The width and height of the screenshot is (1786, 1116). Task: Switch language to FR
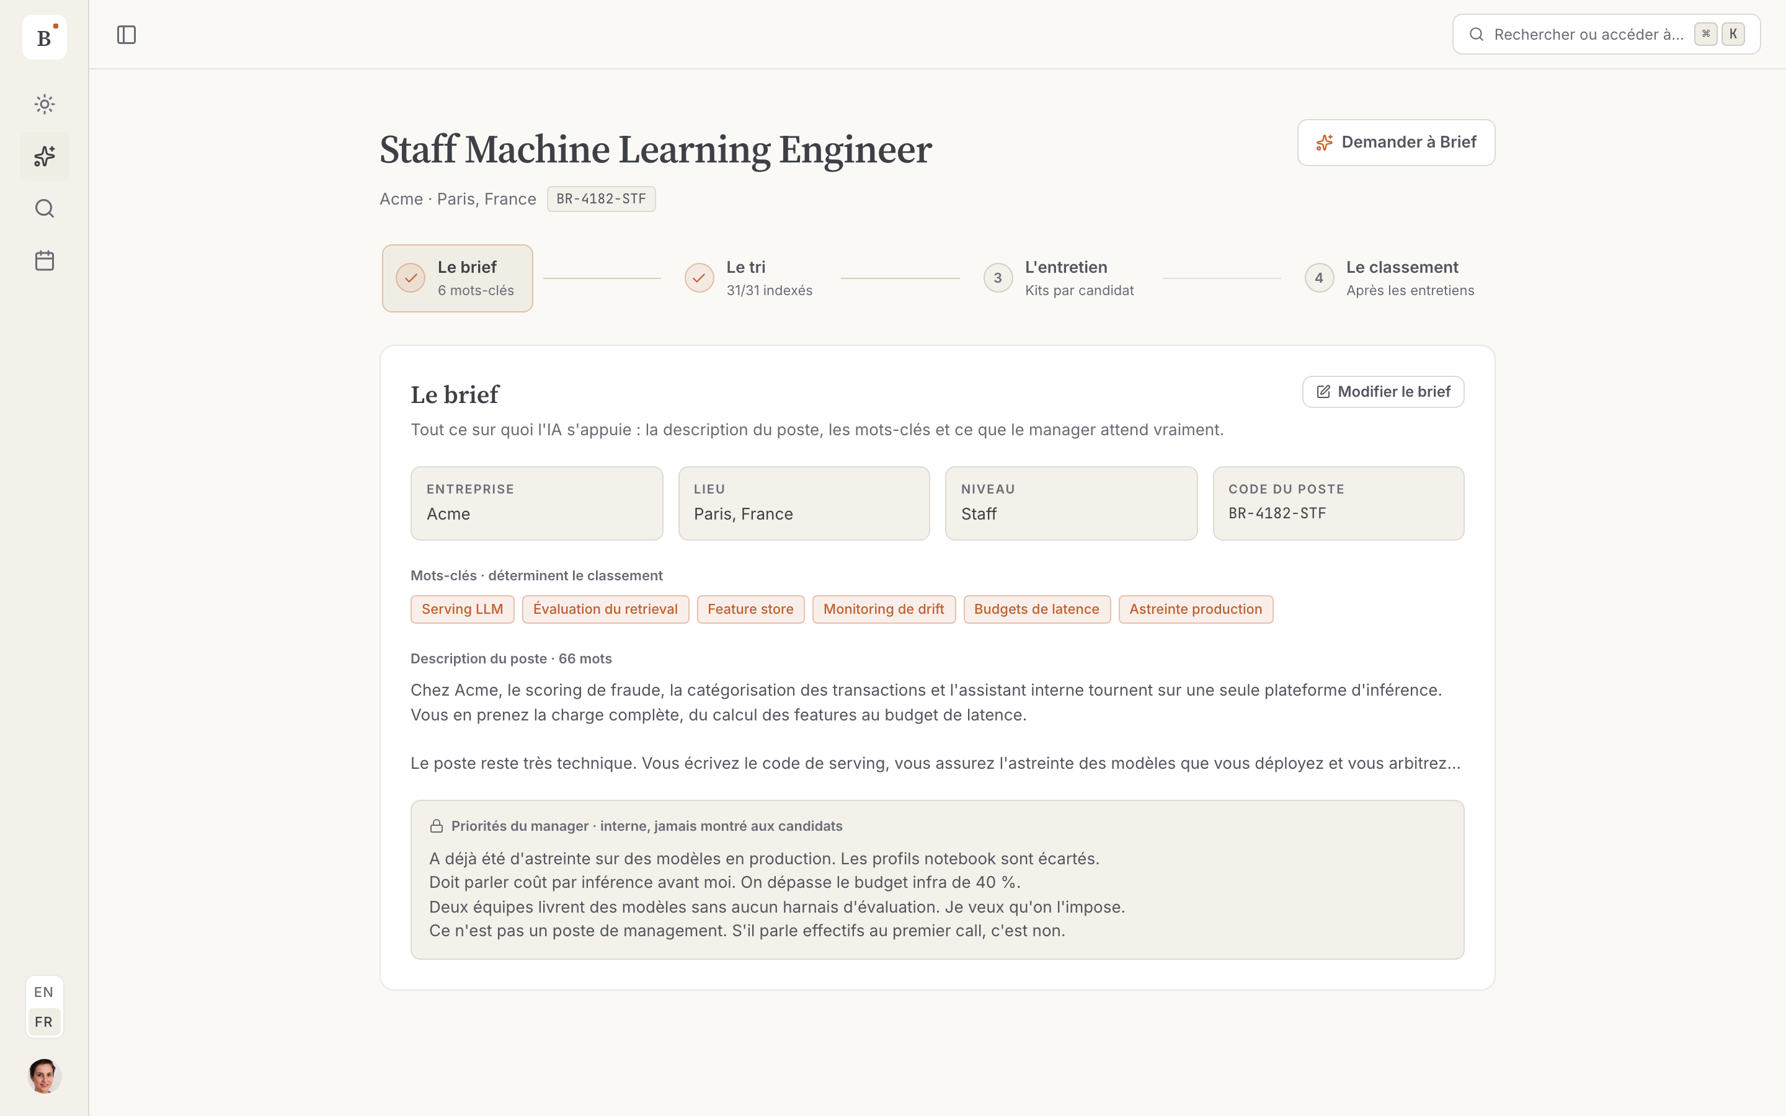[x=43, y=1022]
